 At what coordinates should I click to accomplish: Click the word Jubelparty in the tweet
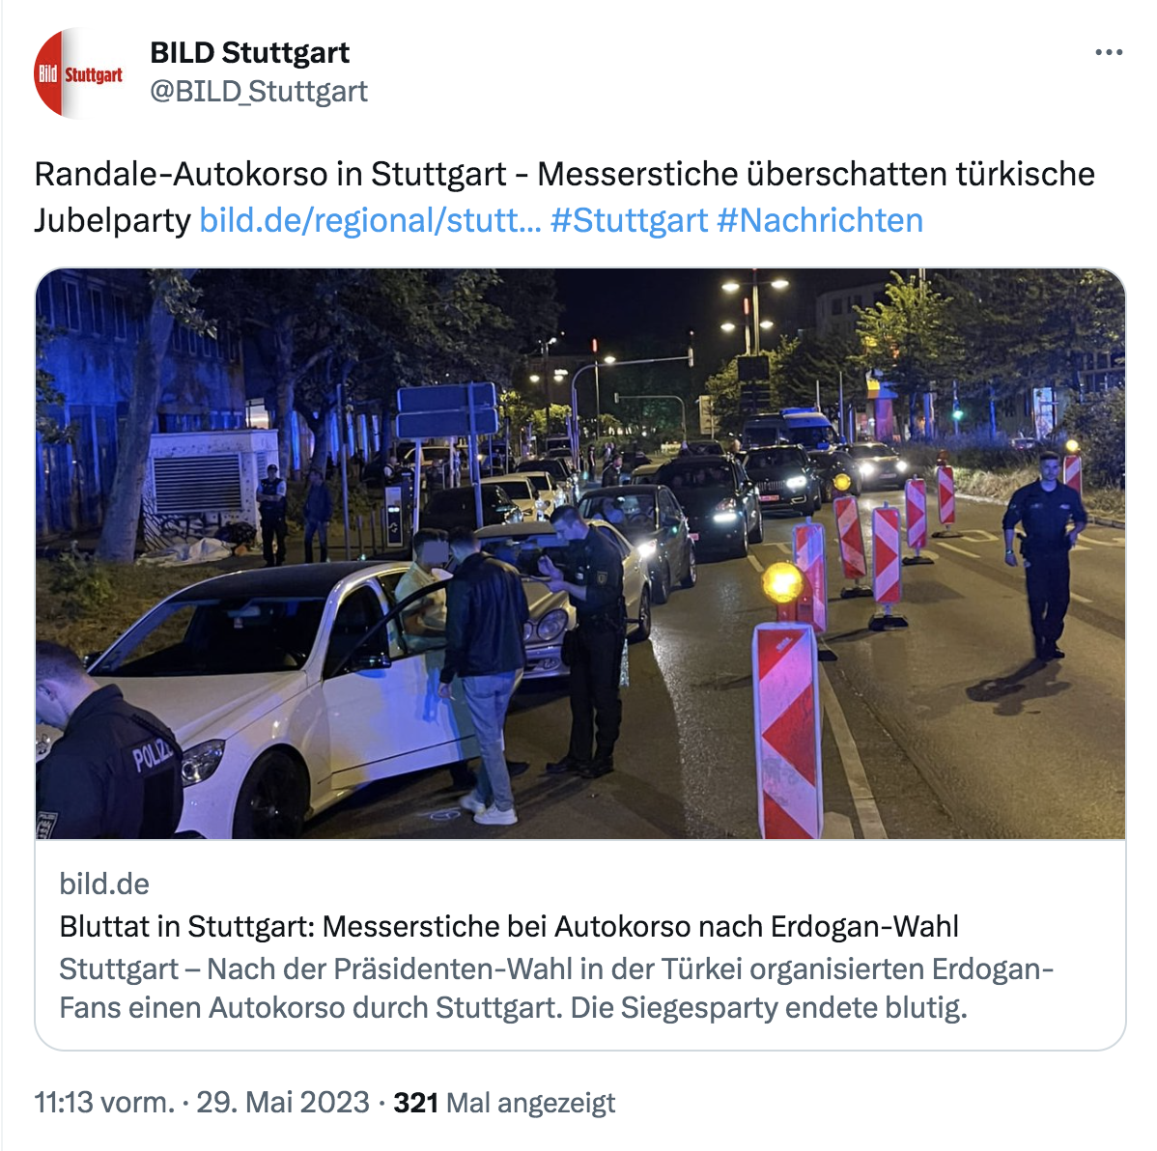tap(112, 220)
